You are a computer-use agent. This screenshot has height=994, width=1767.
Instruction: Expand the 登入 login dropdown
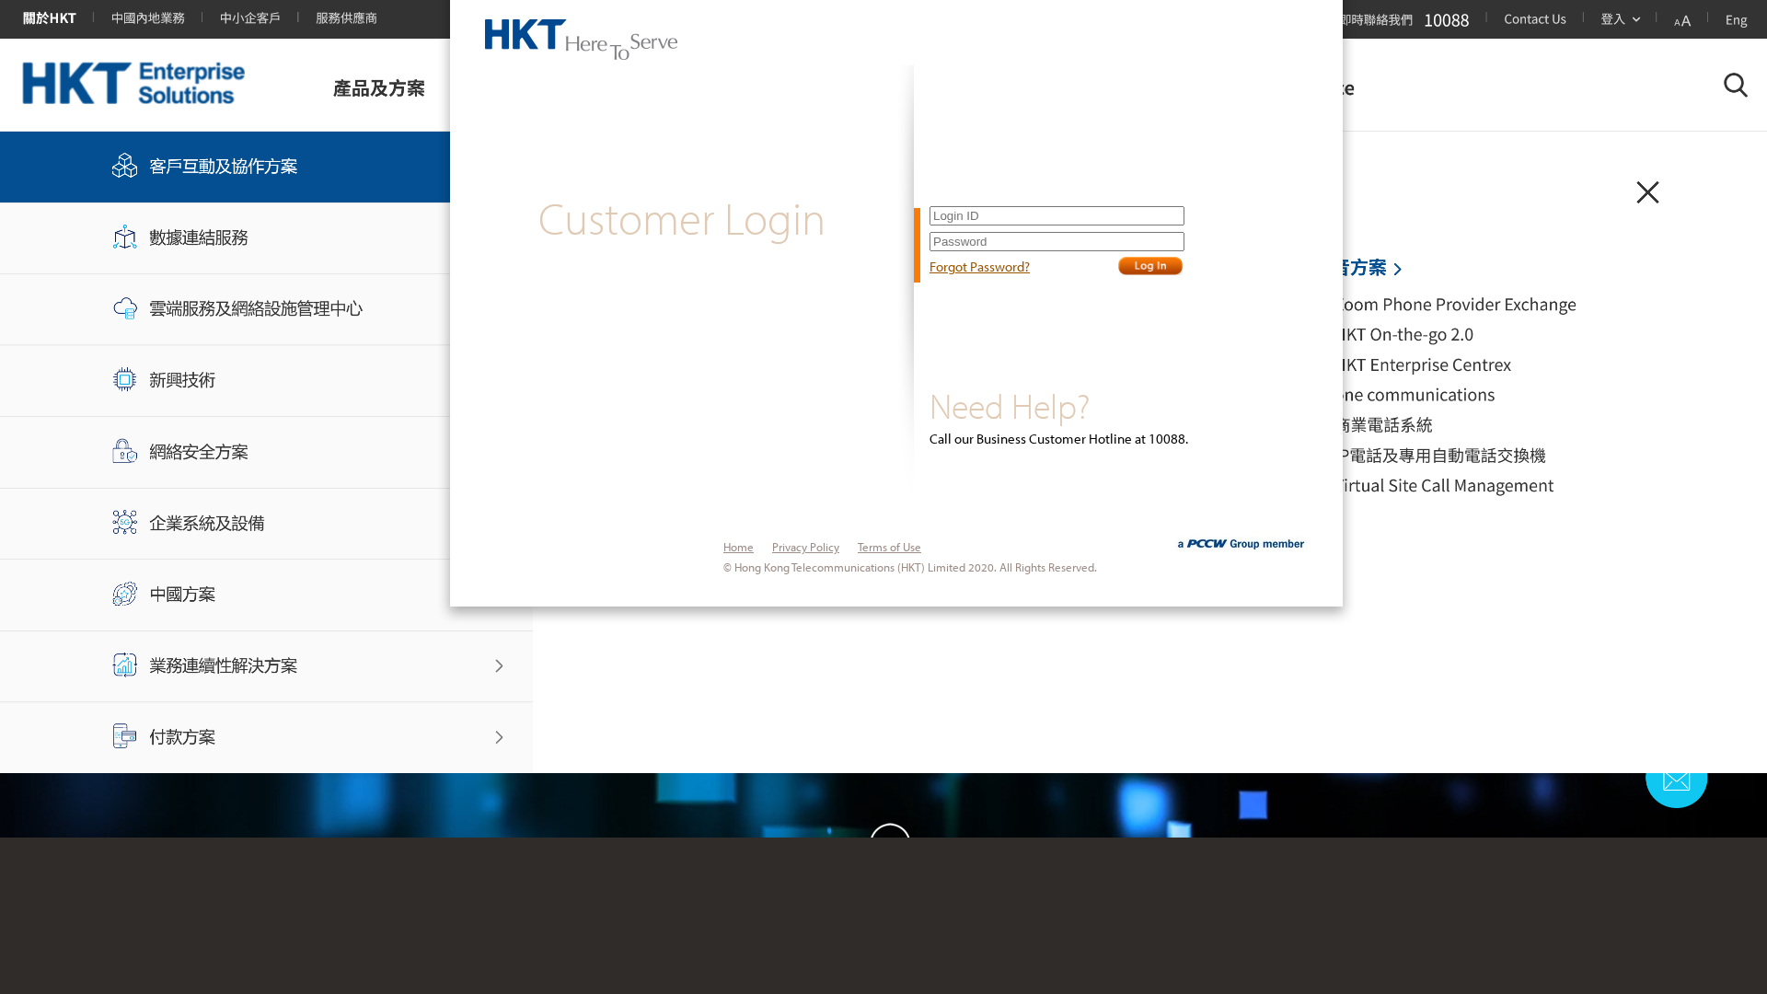tap(1620, 19)
